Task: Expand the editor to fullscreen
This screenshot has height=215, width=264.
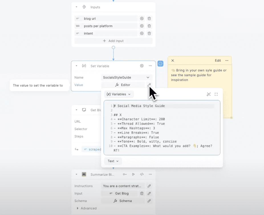Action: (x=216, y=94)
